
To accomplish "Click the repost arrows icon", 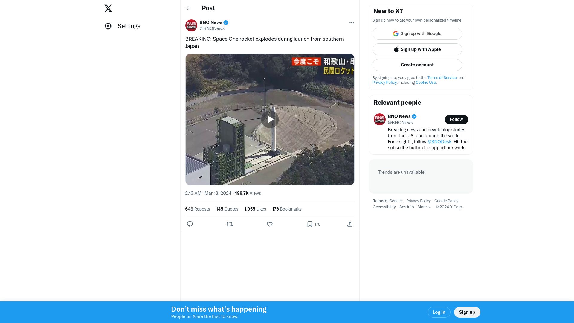I will 230,224.
